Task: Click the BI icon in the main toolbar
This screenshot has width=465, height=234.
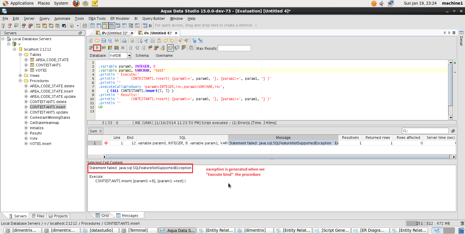Action: [x=147, y=26]
